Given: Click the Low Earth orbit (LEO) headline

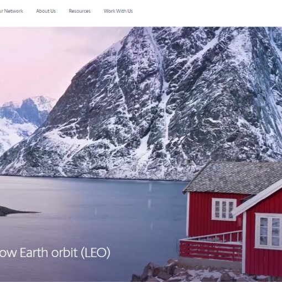Looking at the screenshot, I should (55, 253).
